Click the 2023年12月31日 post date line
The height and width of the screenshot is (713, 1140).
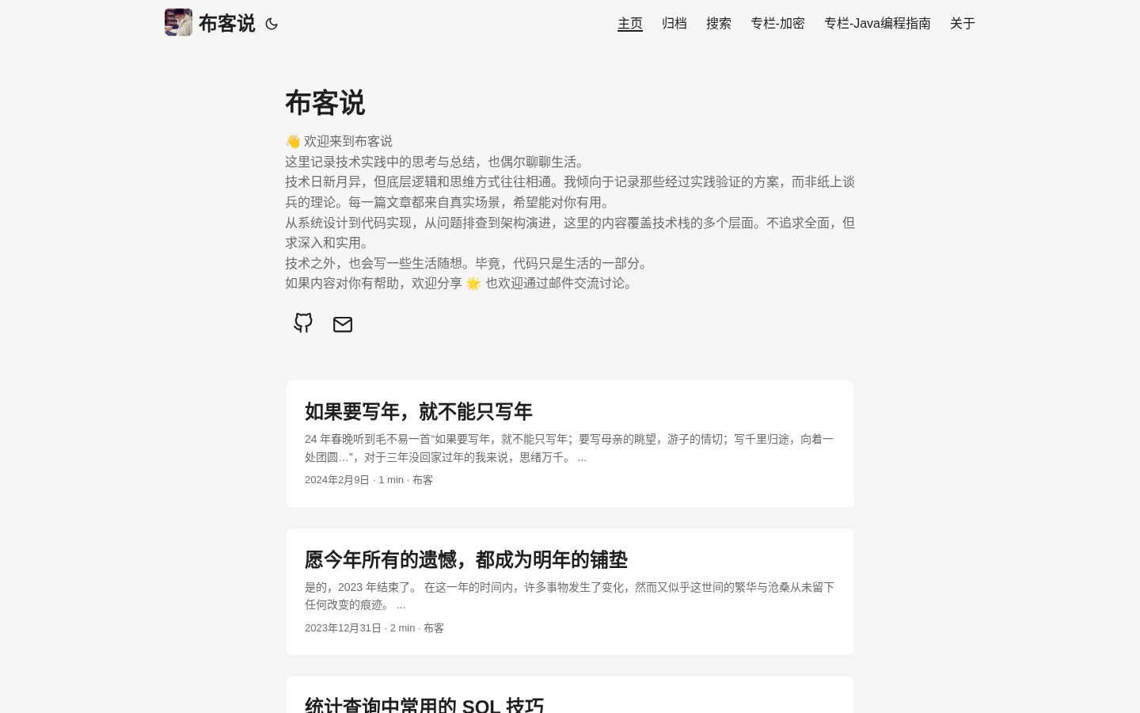pyautogui.click(x=374, y=628)
